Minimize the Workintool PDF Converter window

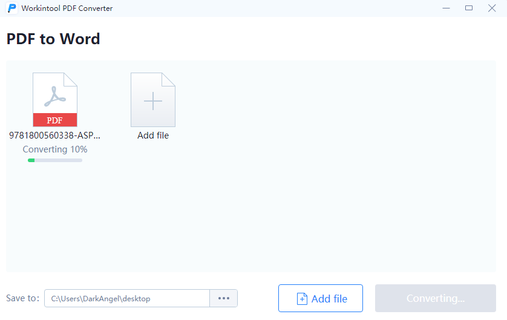(446, 8)
